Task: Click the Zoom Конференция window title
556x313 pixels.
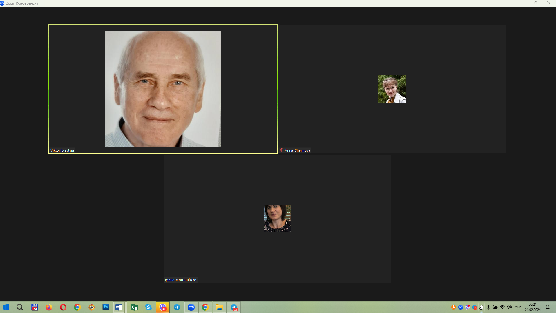Action: click(x=22, y=3)
